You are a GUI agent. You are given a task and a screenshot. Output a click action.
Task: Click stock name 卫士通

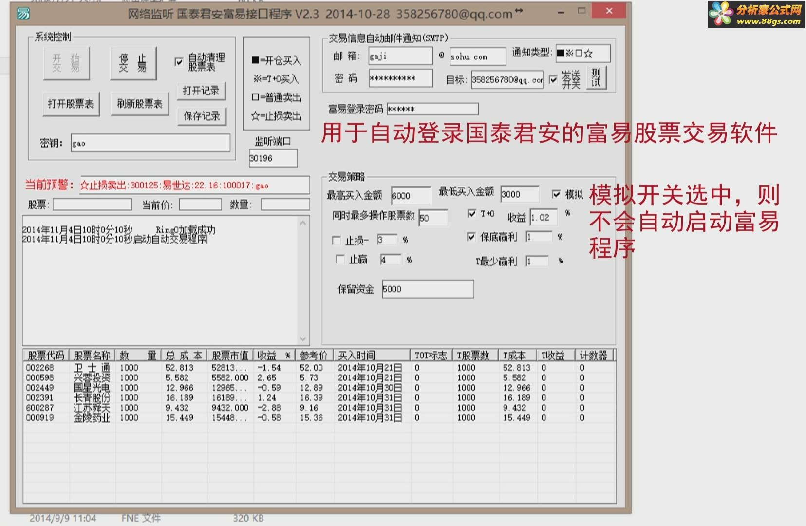tap(92, 368)
